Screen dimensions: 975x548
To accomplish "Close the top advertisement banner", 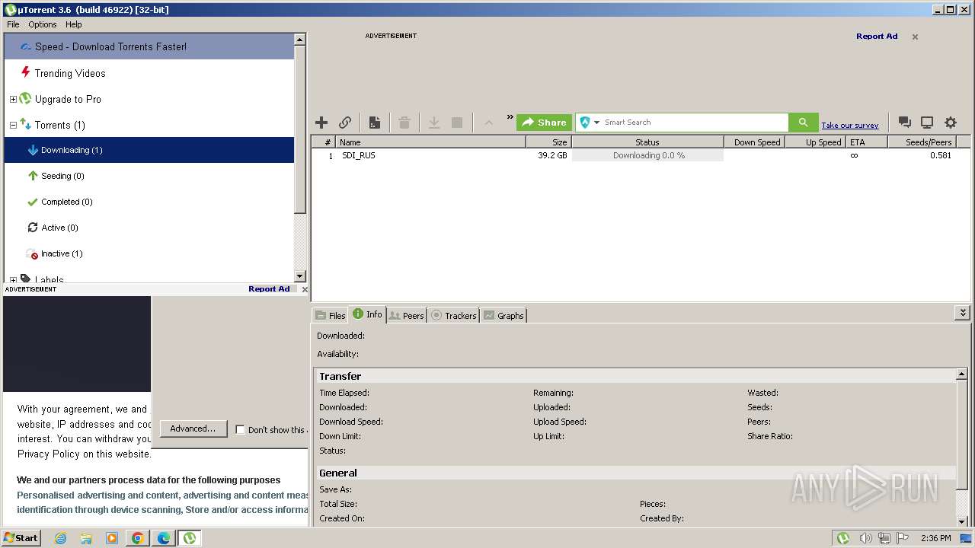I will (x=915, y=37).
